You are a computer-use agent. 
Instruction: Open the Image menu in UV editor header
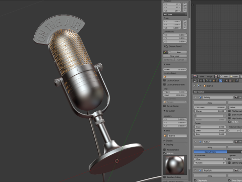pyautogui.click(x=210, y=76)
